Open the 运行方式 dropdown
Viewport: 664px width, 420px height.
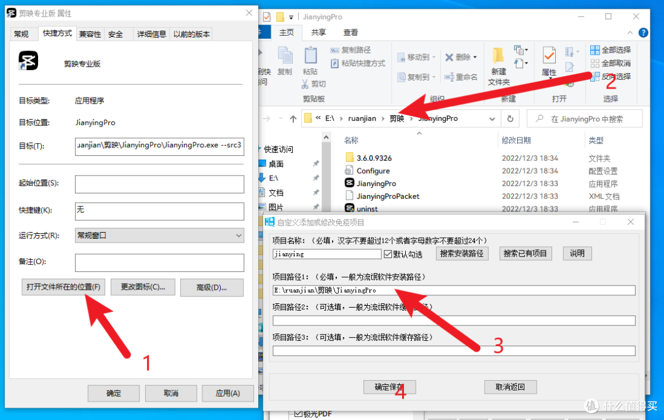point(159,236)
